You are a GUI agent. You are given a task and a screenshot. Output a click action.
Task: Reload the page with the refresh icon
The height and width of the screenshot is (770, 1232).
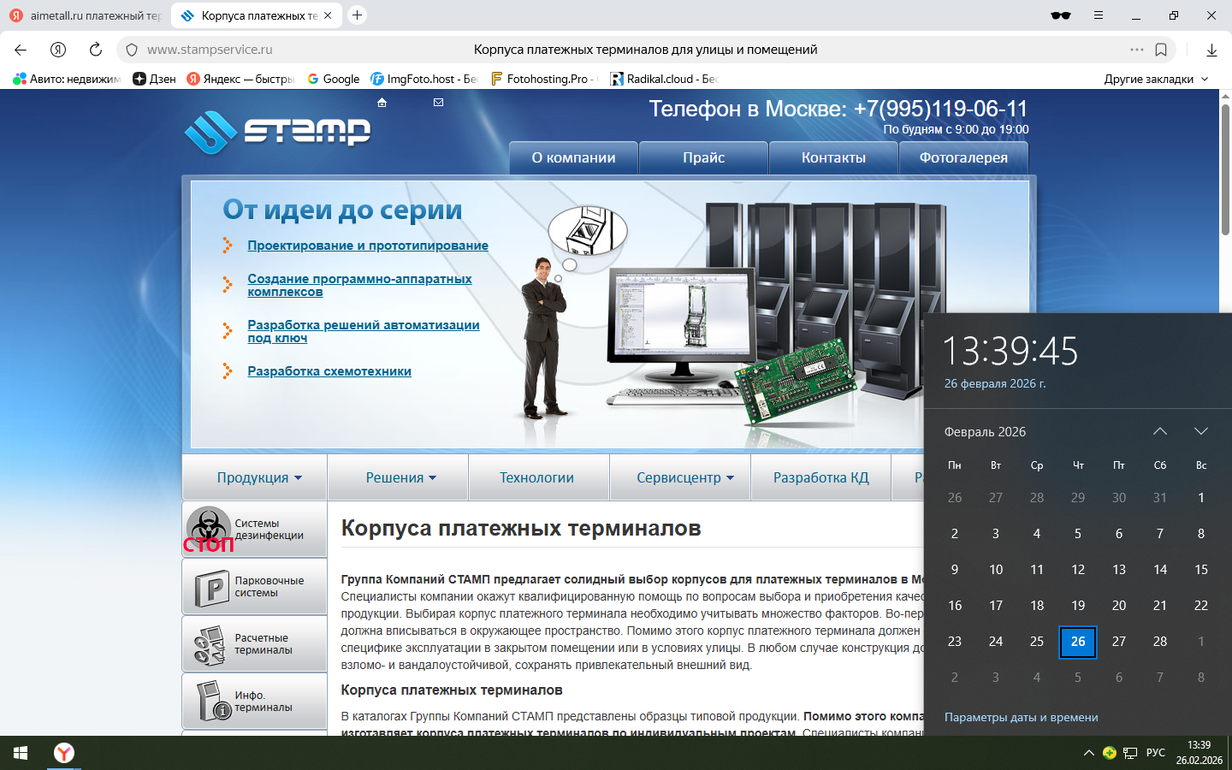pyautogui.click(x=96, y=50)
